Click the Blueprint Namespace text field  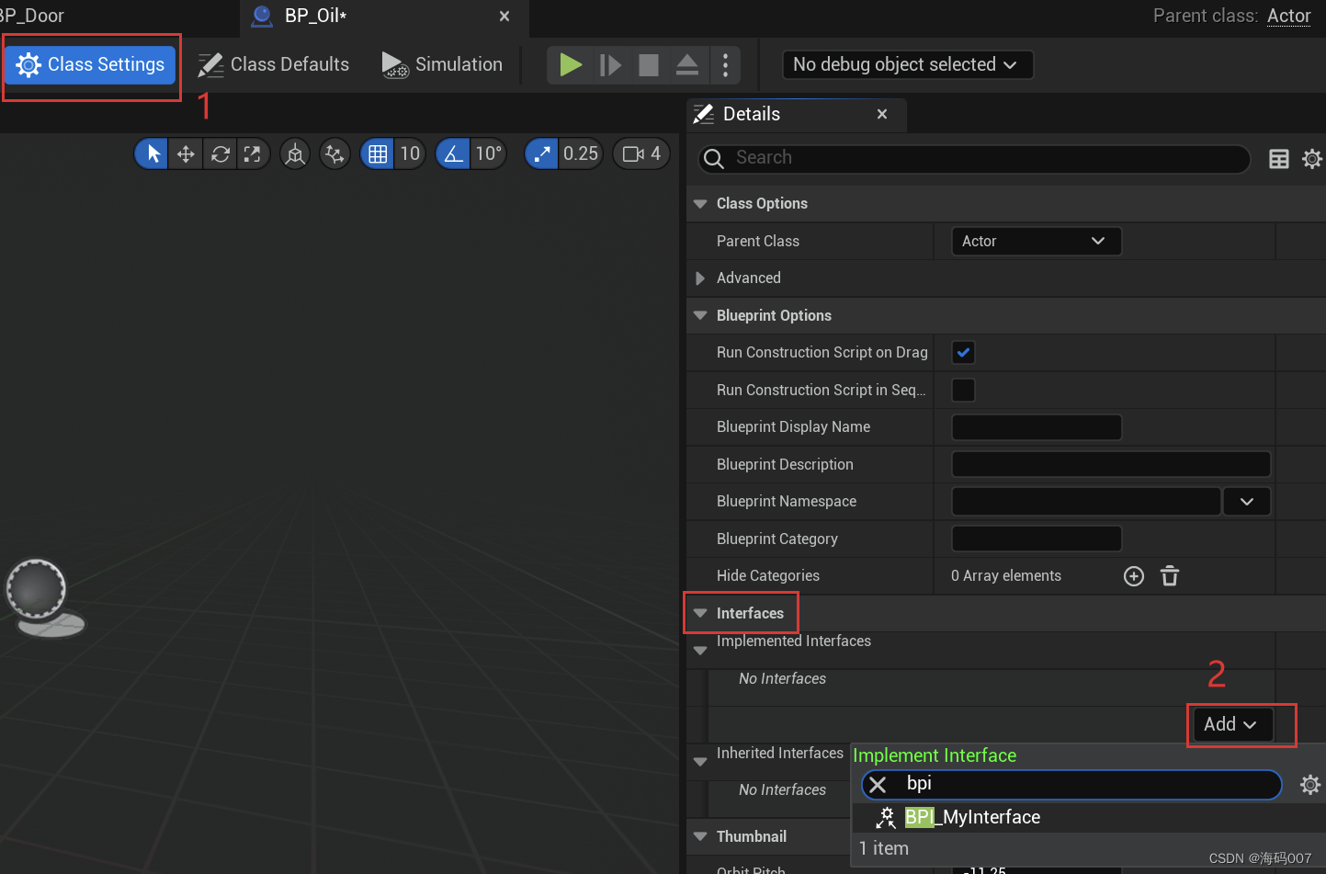click(1086, 502)
